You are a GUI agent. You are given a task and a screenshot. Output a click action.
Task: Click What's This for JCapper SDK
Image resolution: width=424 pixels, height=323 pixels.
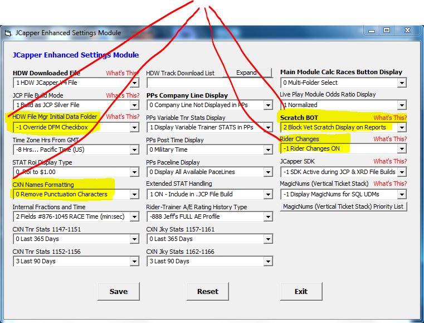(x=390, y=161)
